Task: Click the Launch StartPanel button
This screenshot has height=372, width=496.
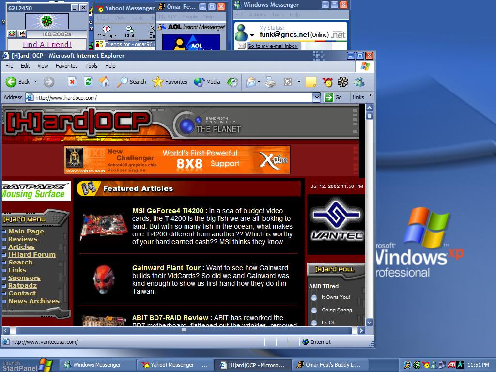Action: point(27,365)
